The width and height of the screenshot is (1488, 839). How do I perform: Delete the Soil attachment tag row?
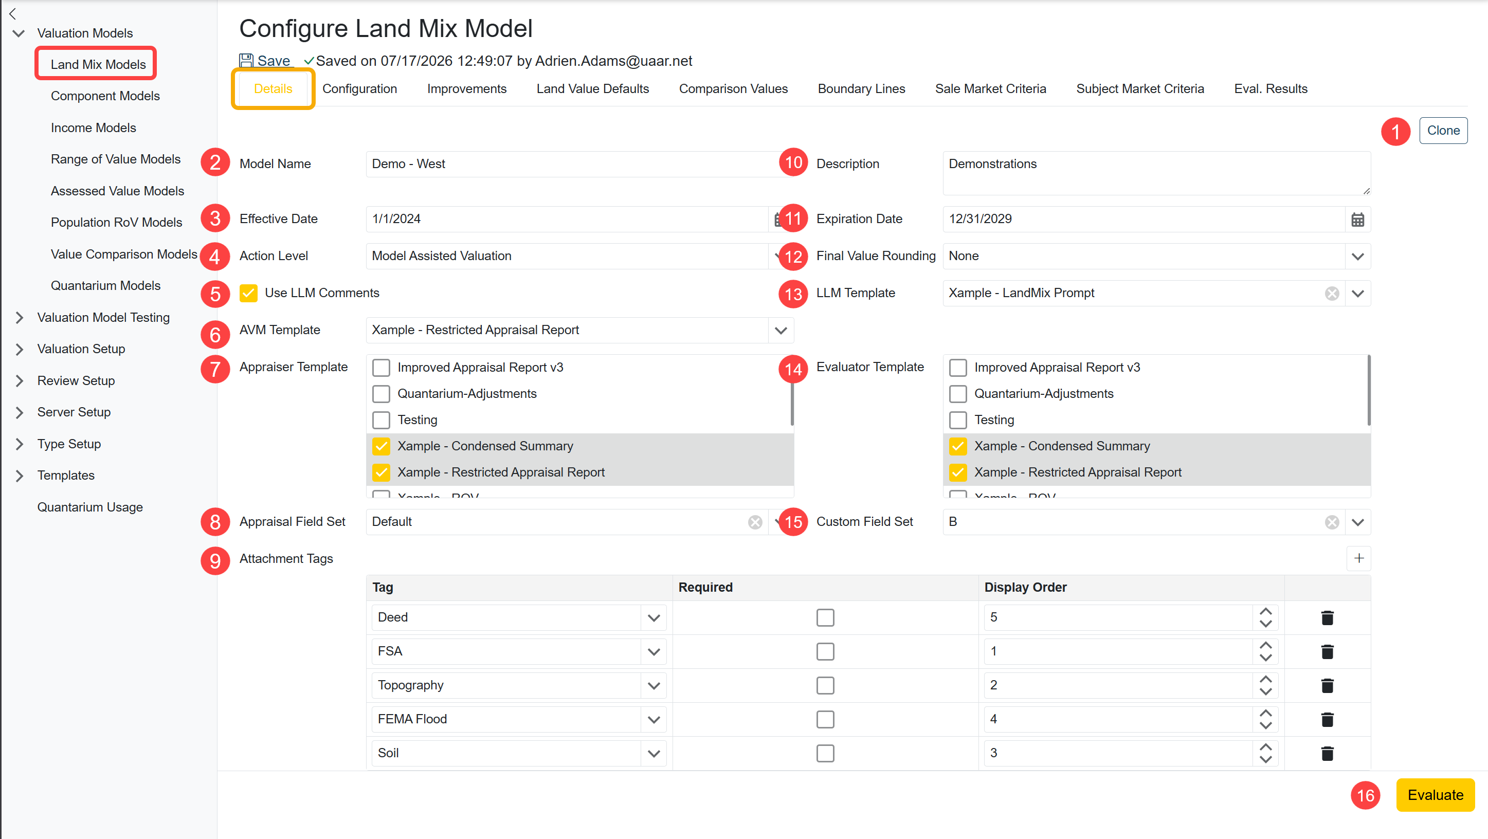[1327, 754]
